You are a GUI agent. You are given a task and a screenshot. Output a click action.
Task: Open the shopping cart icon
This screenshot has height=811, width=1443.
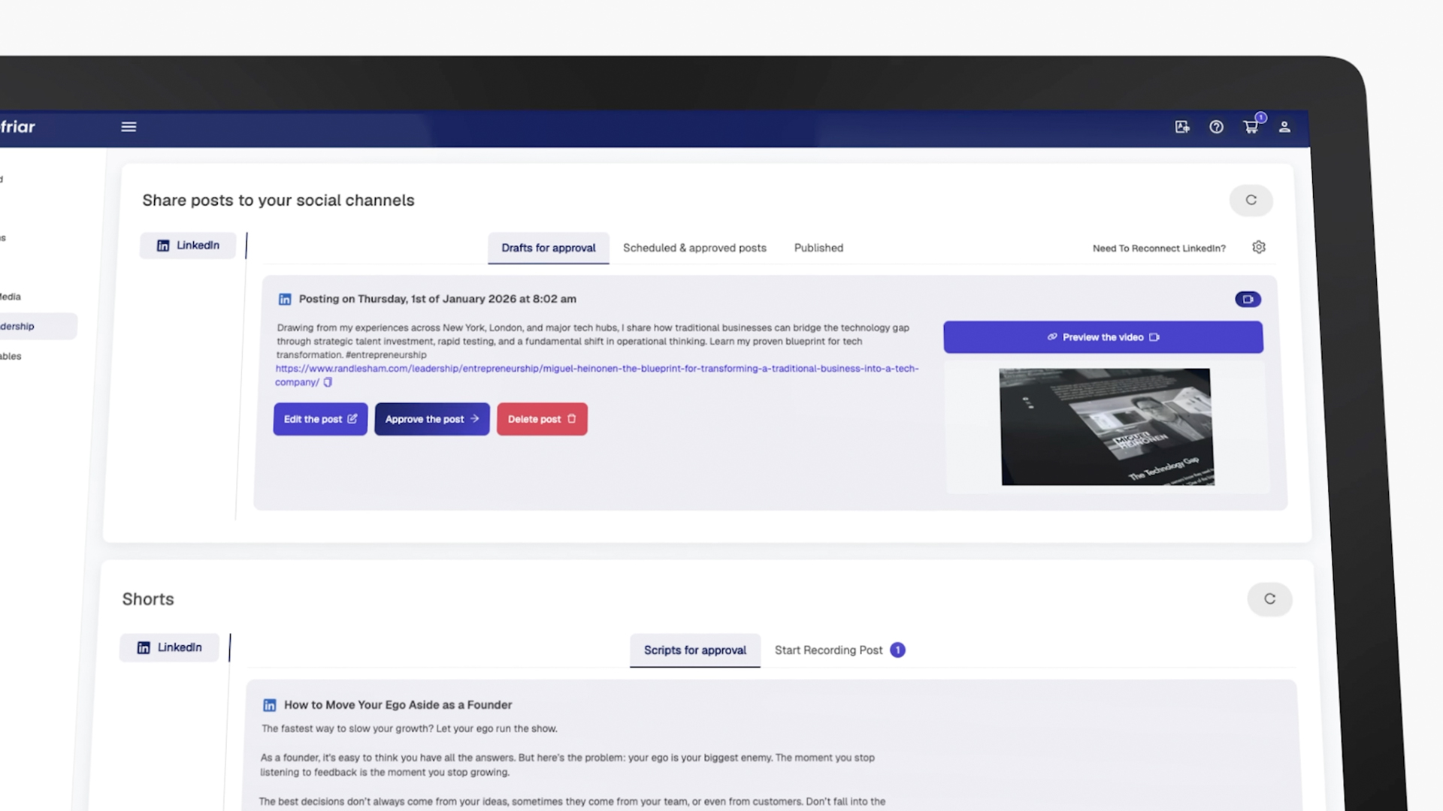pyautogui.click(x=1251, y=127)
